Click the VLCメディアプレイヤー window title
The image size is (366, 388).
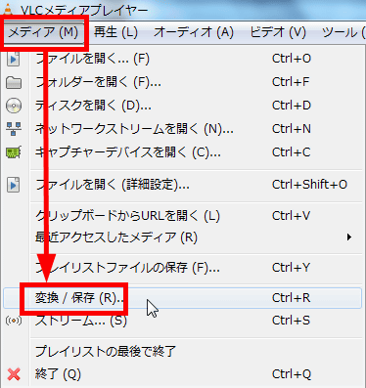click(x=84, y=11)
